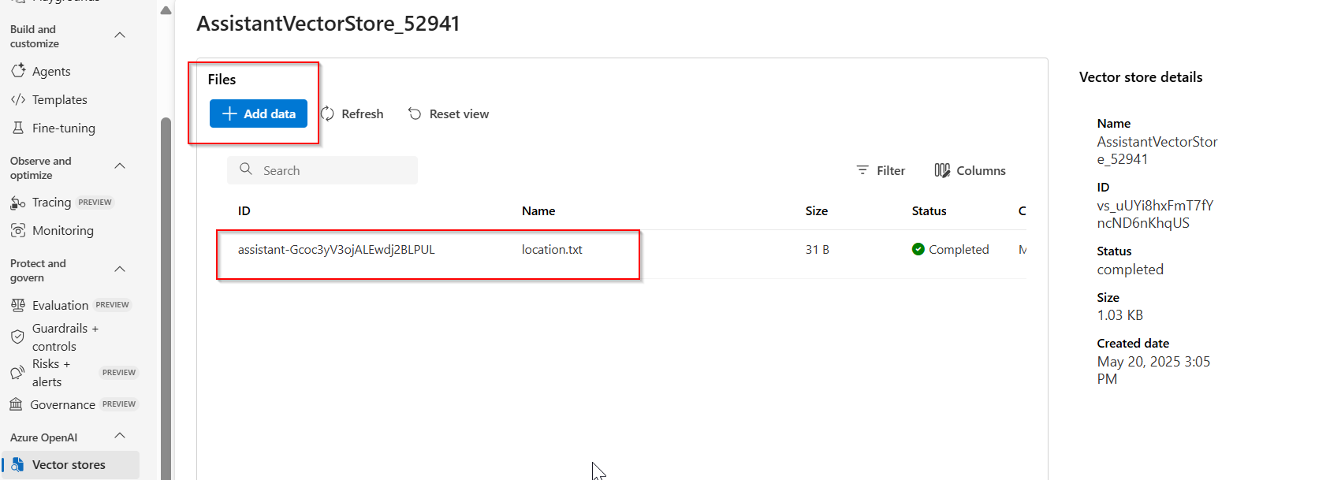The image size is (1341, 480).
Task: Click the Name value in details panel
Action: (x=1157, y=150)
